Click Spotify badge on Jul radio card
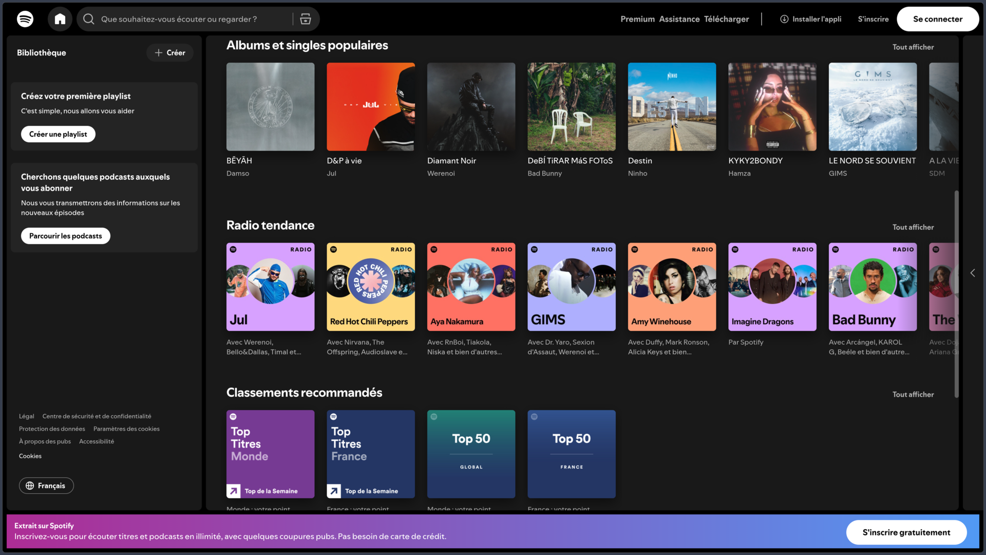 233,249
